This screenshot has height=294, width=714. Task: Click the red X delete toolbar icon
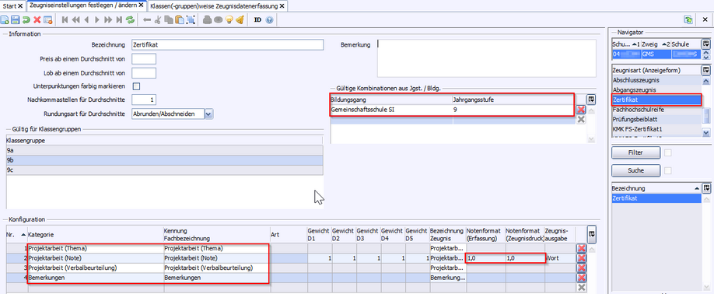click(37, 19)
